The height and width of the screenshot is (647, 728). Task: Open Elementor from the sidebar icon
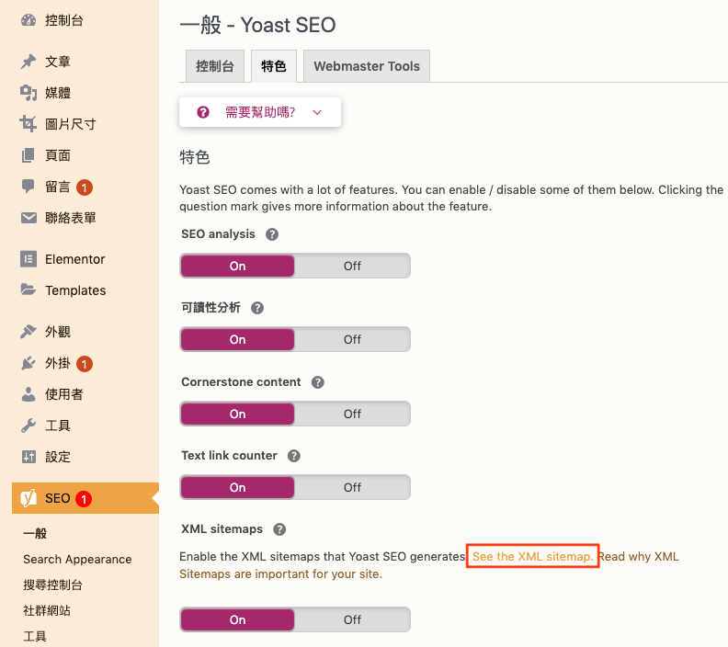28,259
